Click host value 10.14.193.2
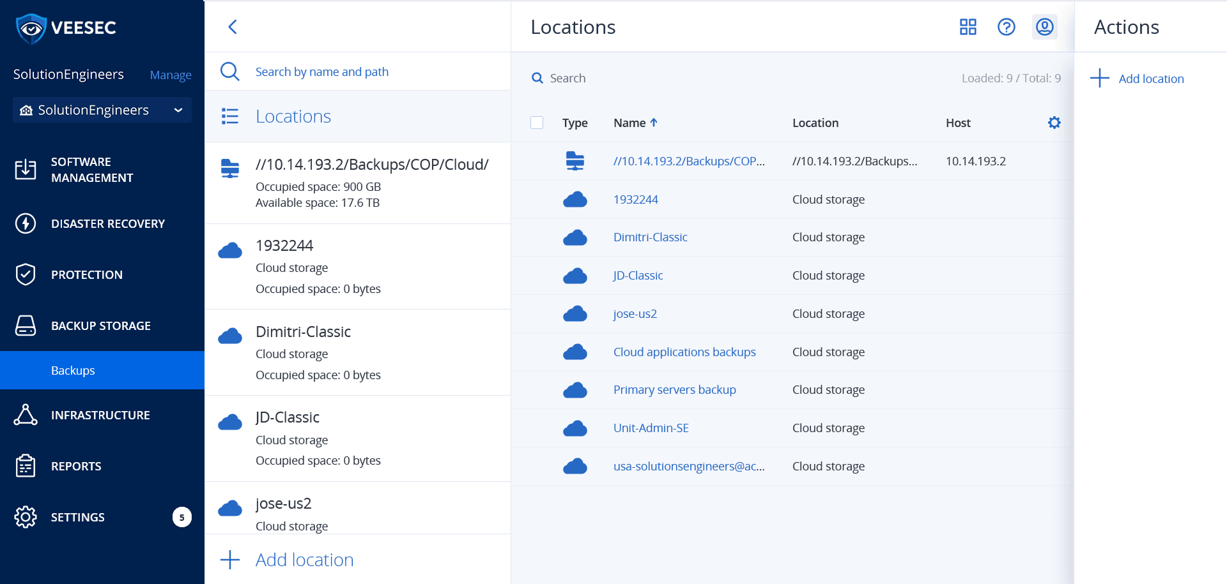 [x=976, y=161]
